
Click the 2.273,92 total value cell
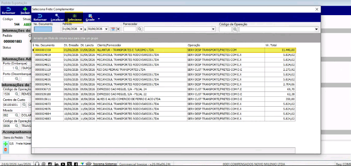pos(280,70)
